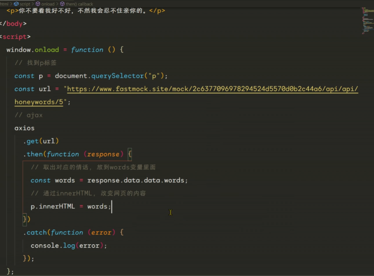Click the querySelector method name
Screen dimensions: 374x276
[x=117, y=76]
